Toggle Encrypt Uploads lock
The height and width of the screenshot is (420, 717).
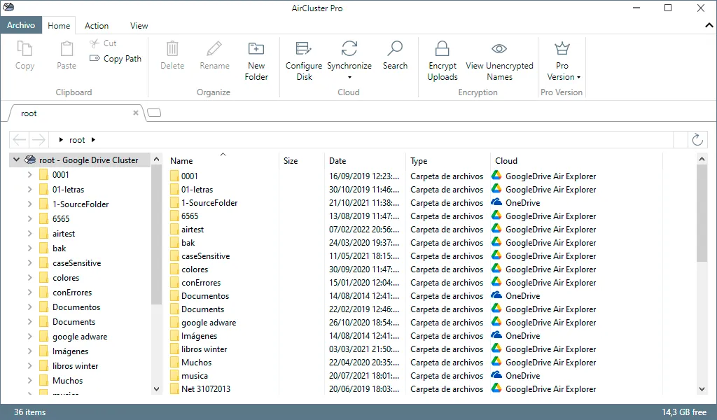click(x=443, y=48)
